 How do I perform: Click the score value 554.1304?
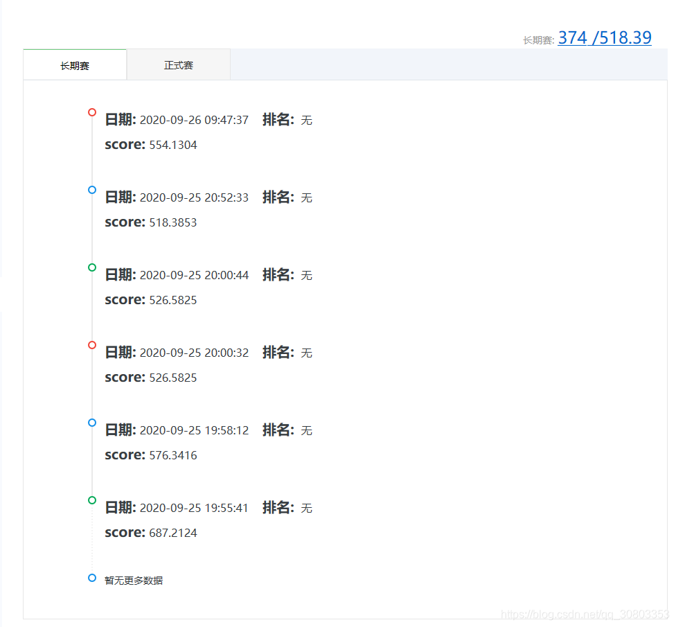click(173, 144)
